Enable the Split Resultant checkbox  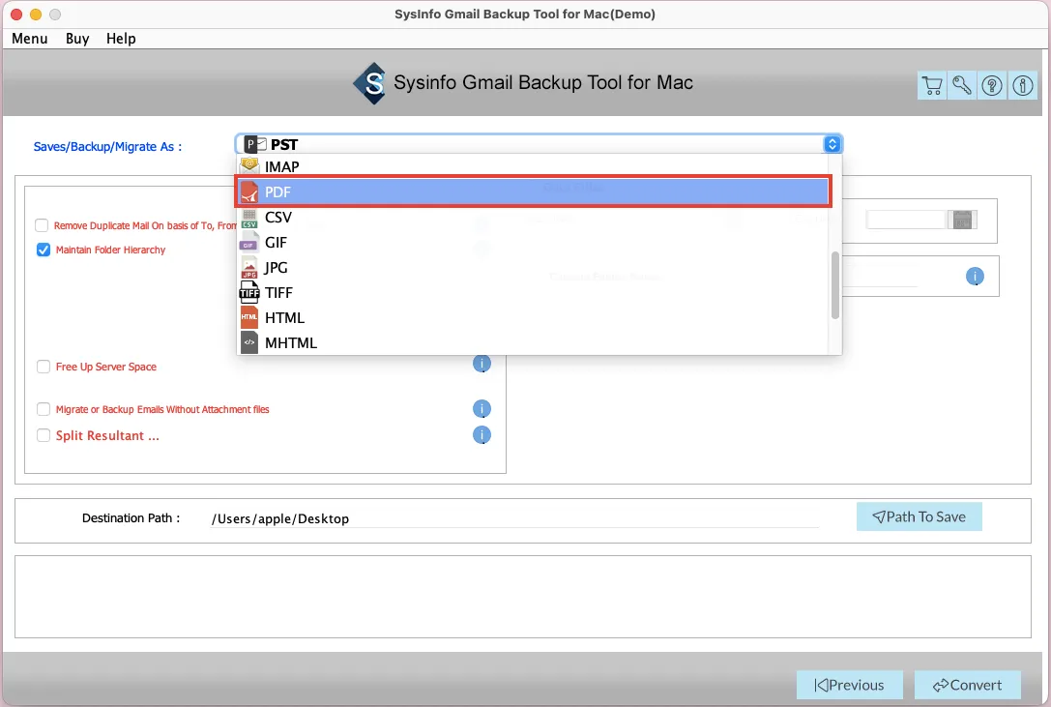[x=44, y=435]
